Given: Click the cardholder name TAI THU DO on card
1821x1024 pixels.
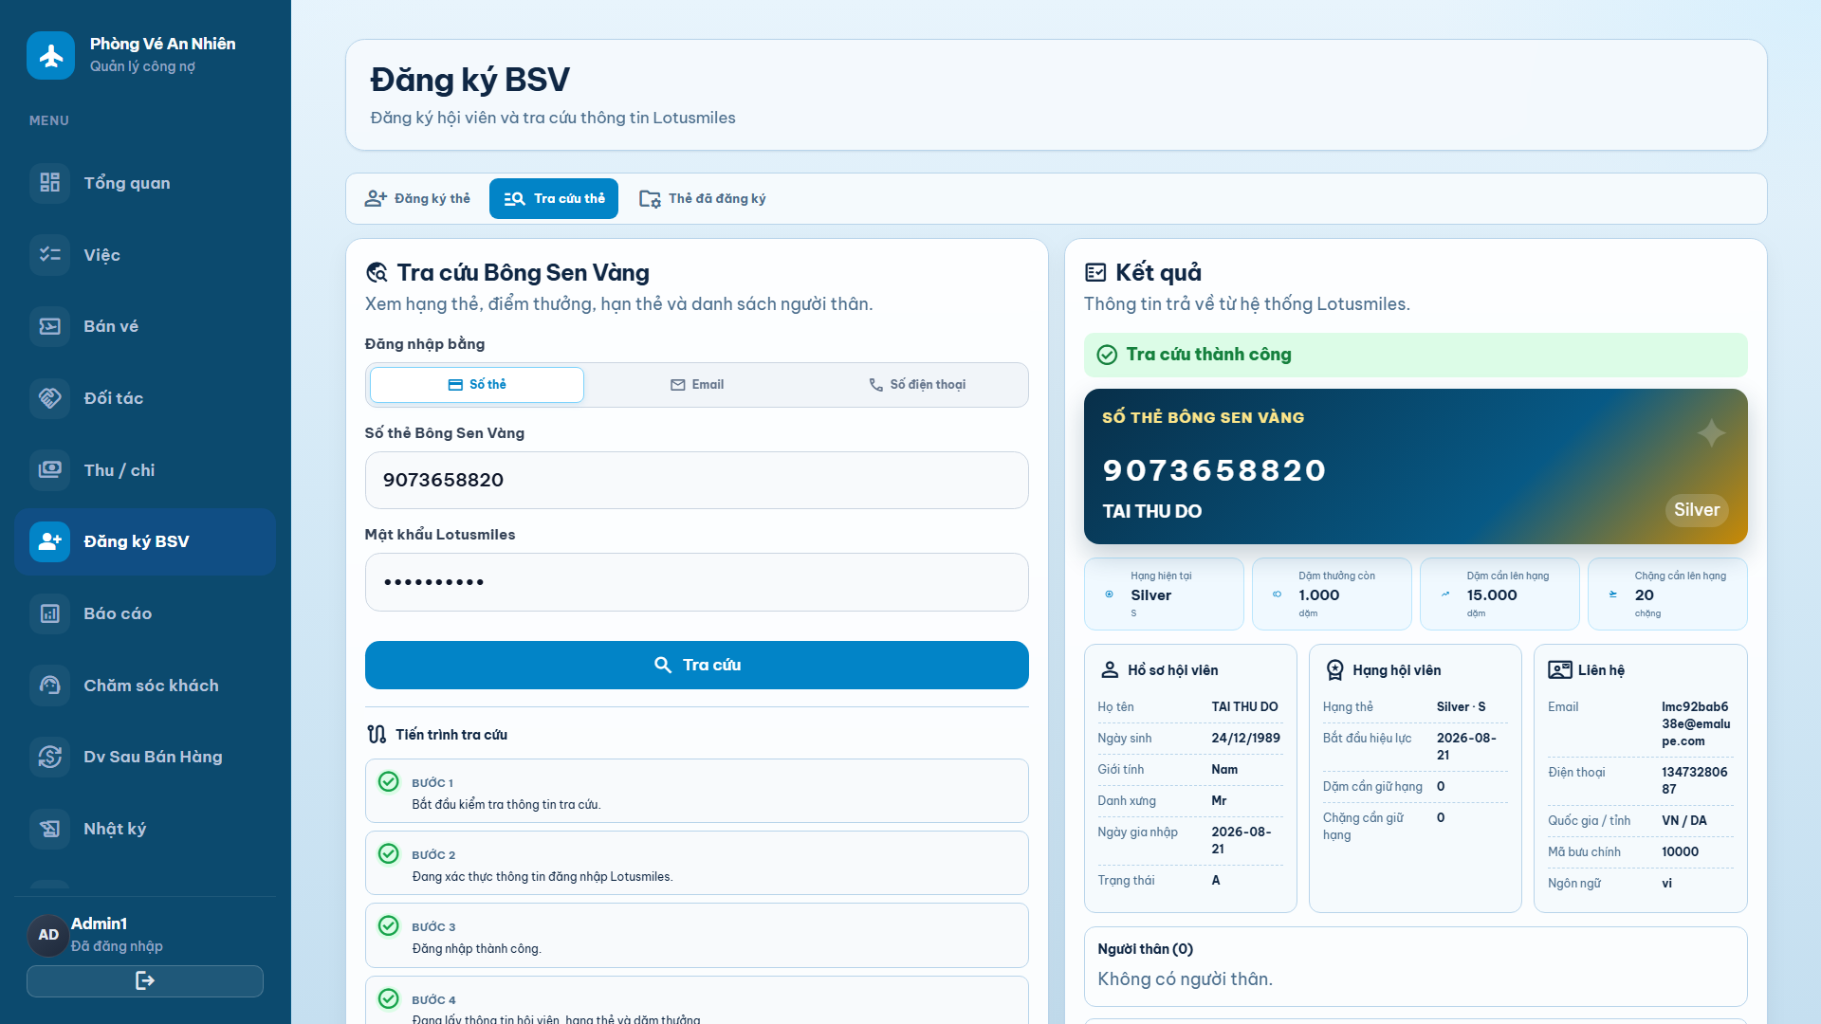Looking at the screenshot, I should [1151, 511].
